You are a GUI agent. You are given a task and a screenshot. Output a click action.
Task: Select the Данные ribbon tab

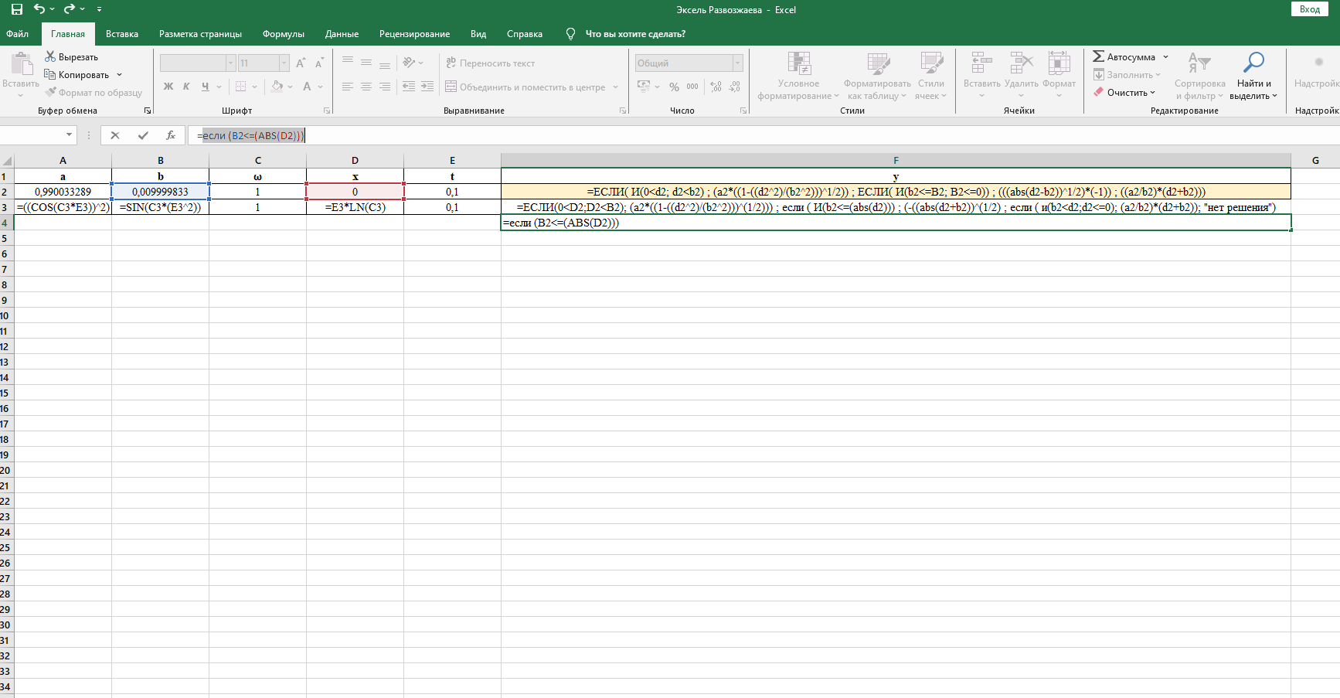(x=342, y=34)
